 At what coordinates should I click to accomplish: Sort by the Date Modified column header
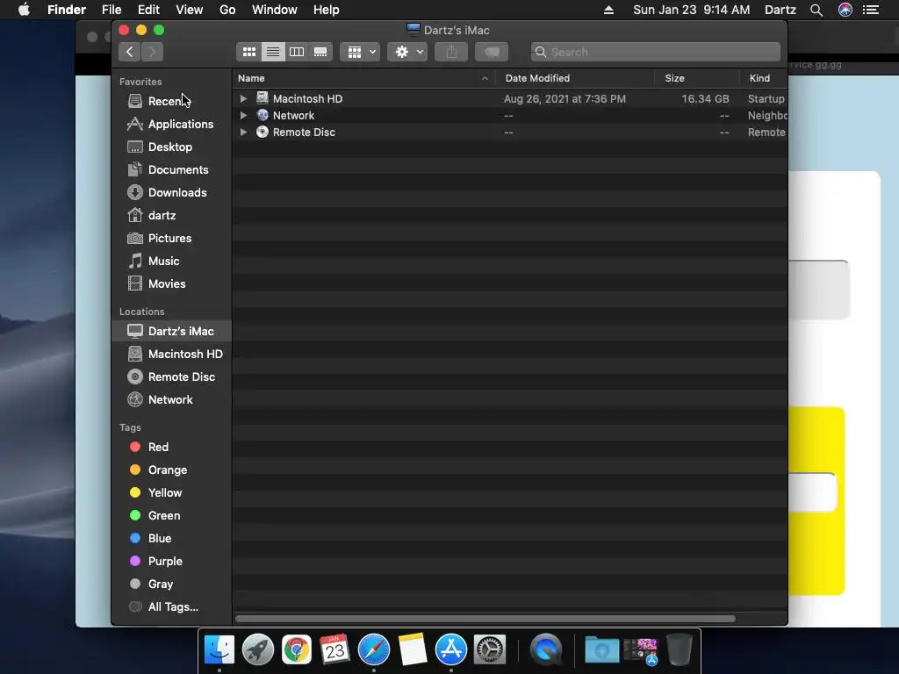pos(575,78)
